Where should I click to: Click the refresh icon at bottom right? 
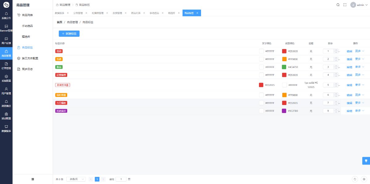[355, 179]
